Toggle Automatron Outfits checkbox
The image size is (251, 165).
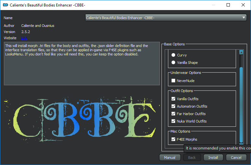pos(174,106)
